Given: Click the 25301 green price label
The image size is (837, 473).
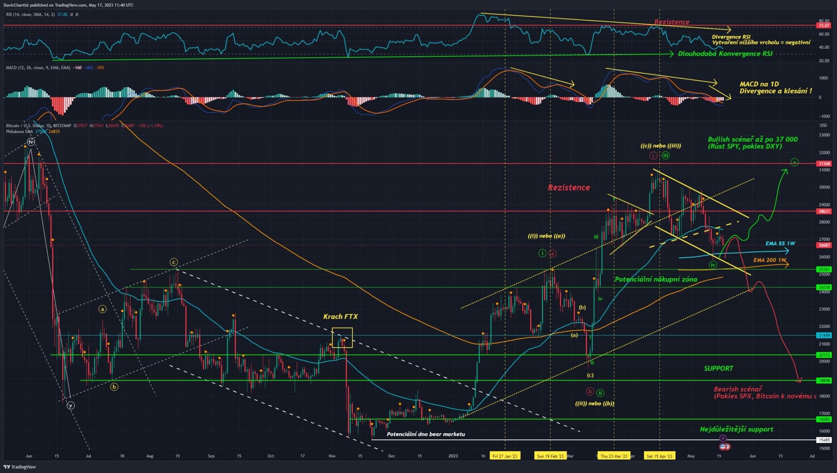Looking at the screenshot, I should tap(824, 269).
